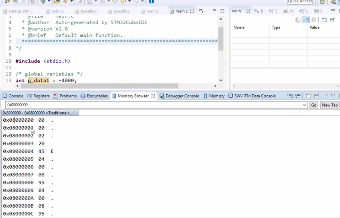Viewport: 340px width, 218px height.
Task: Click editor horizontal scroll right arrow
Action: point(215,86)
